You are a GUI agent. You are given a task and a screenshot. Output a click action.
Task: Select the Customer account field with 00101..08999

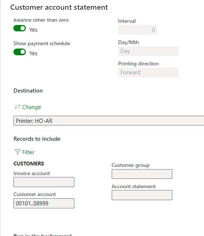44,204
